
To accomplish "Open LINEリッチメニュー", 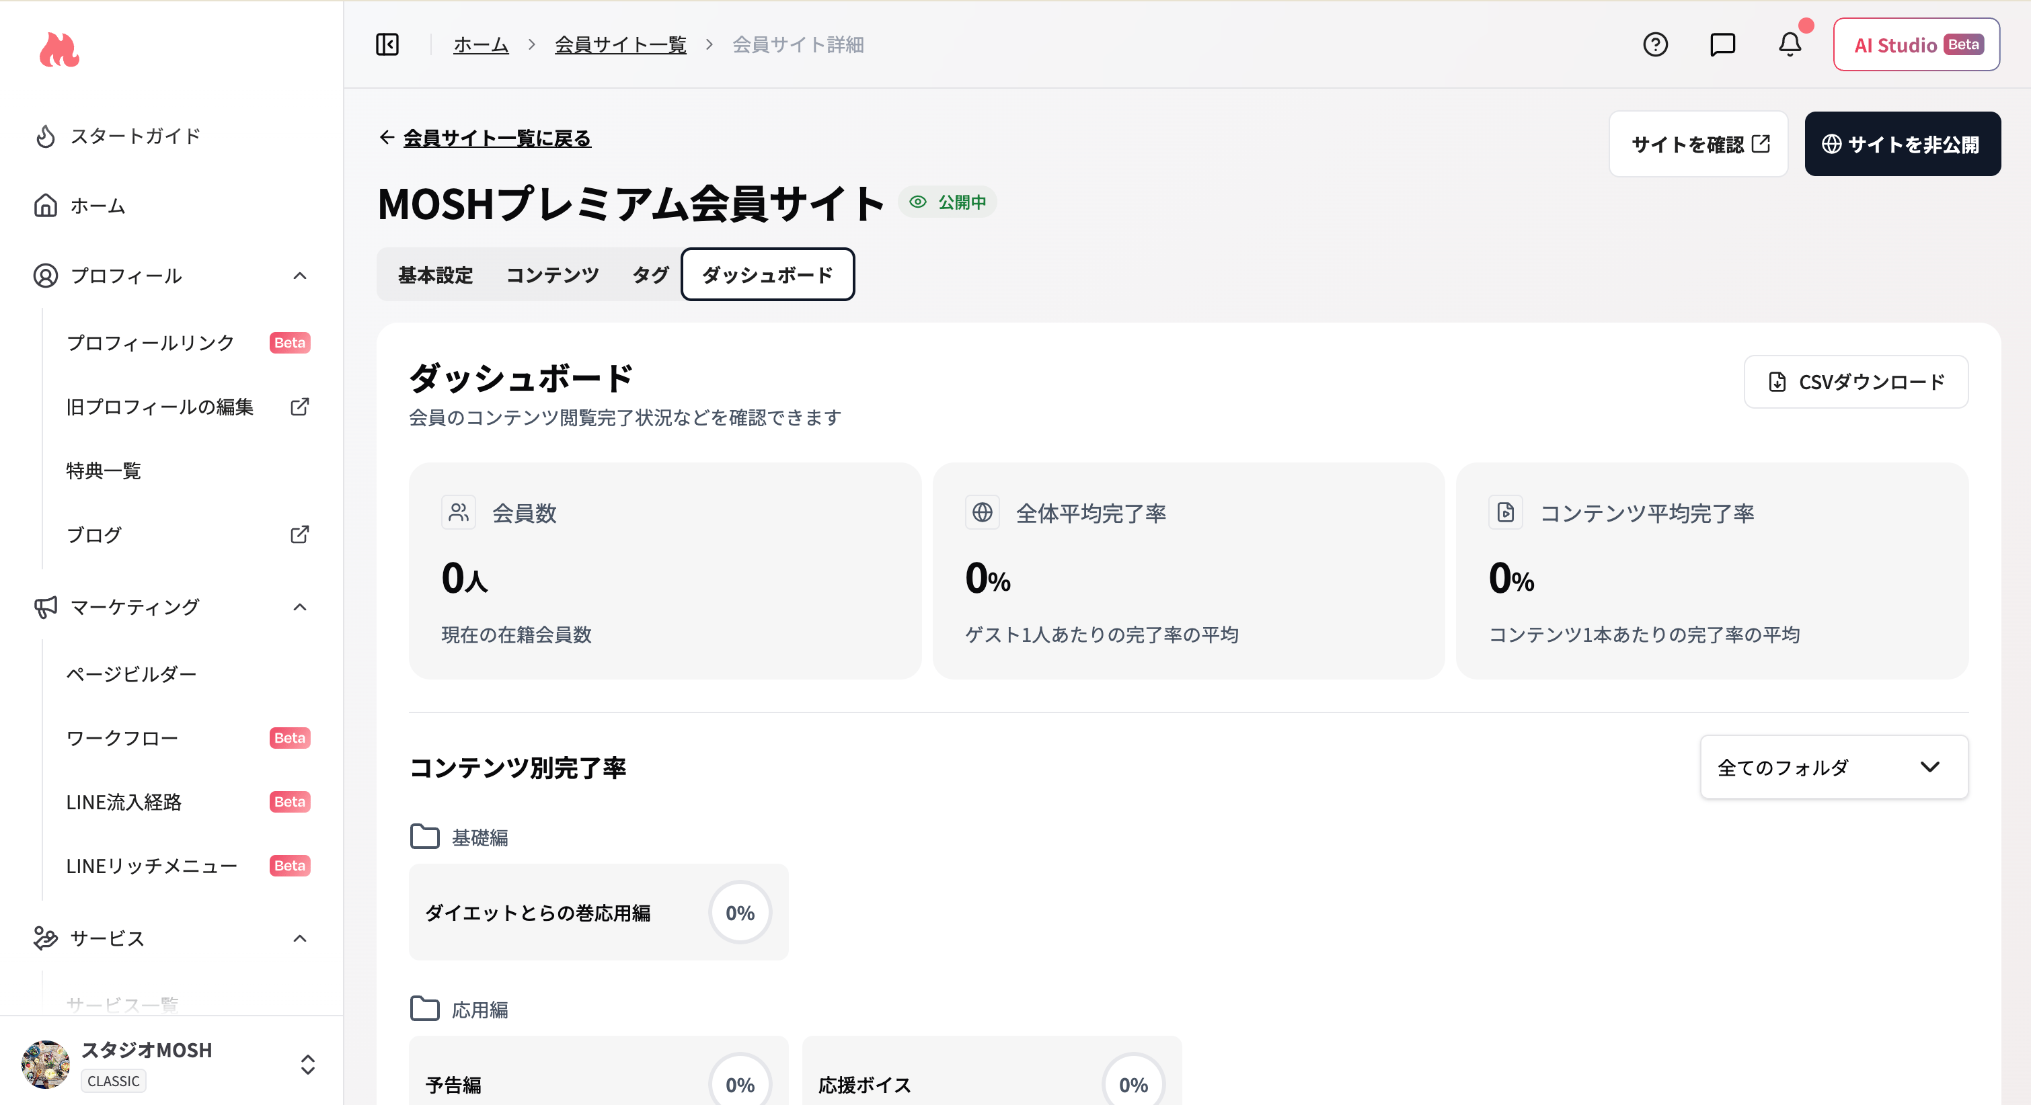I will point(151,866).
